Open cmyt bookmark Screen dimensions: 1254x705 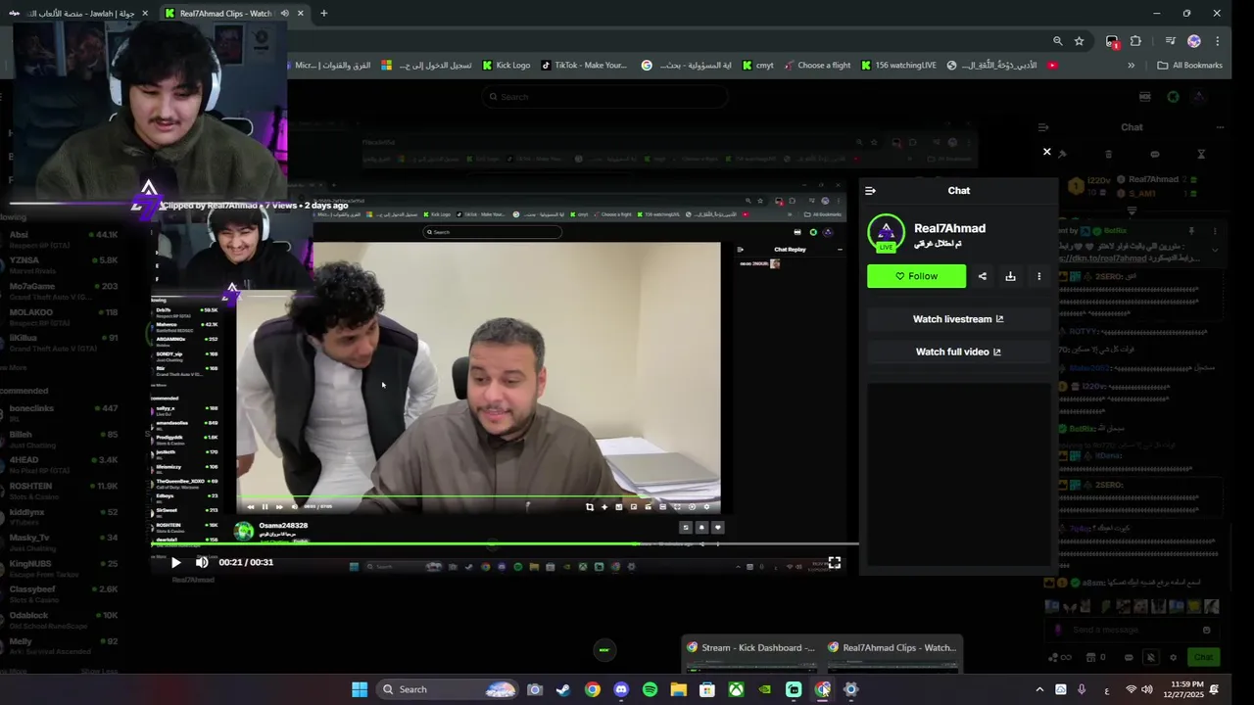click(x=758, y=66)
